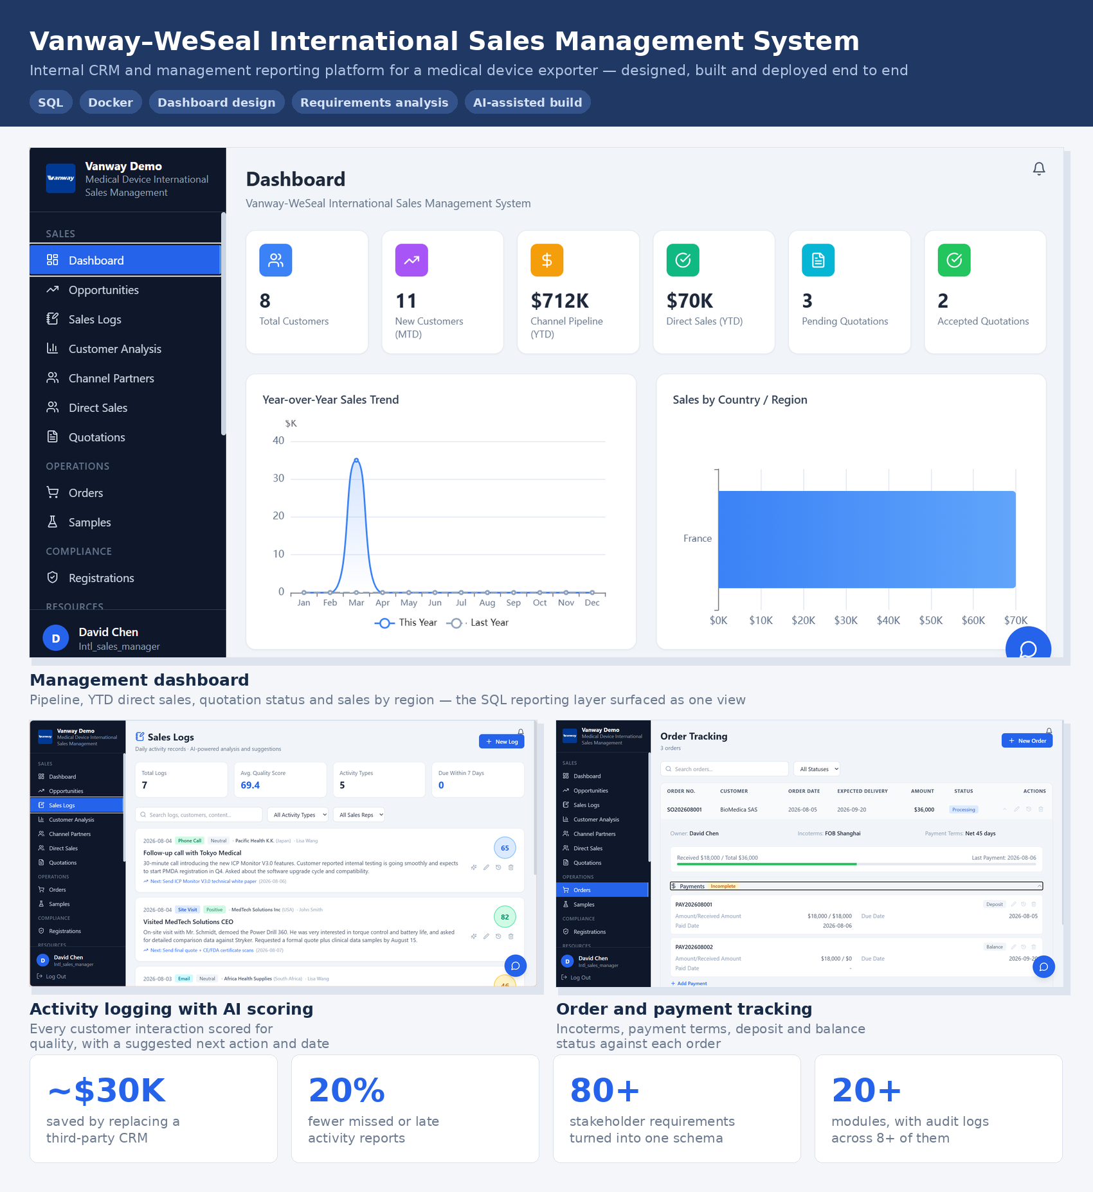1093x1192 pixels.
Task: Open Opportunities in the large Dashboard sidebar
Action: [125, 290]
